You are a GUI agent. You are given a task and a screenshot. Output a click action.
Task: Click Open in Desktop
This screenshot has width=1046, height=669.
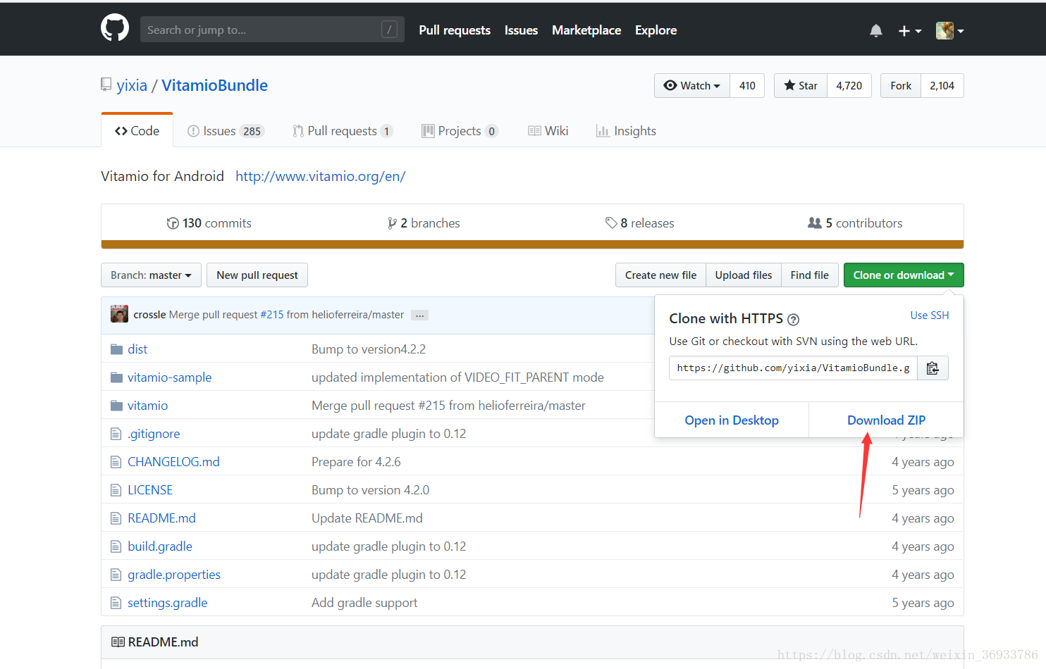pos(732,420)
